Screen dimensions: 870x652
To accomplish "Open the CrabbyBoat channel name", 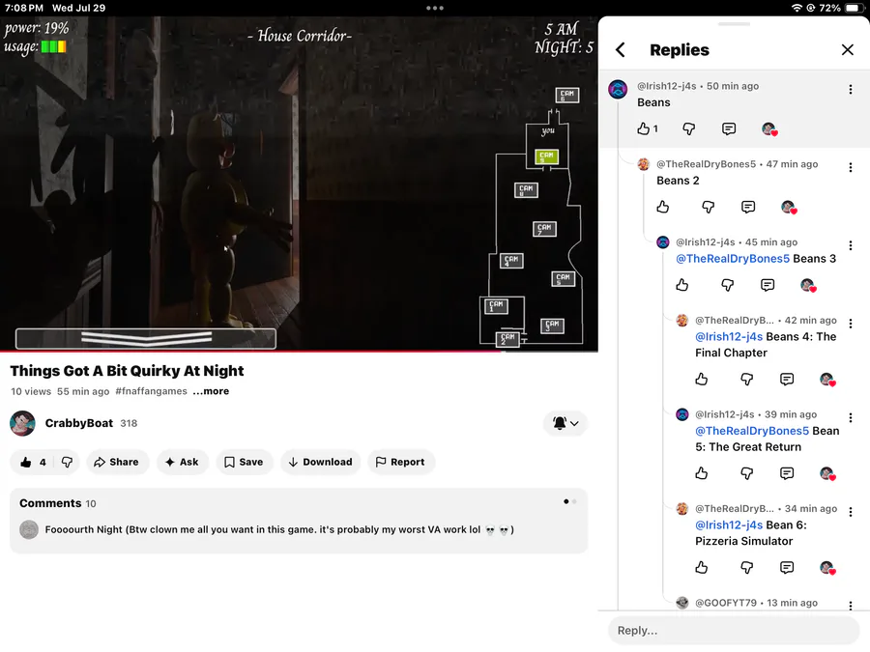I will (x=79, y=423).
